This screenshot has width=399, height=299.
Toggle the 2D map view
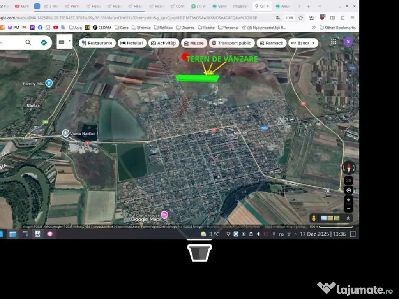point(348,180)
